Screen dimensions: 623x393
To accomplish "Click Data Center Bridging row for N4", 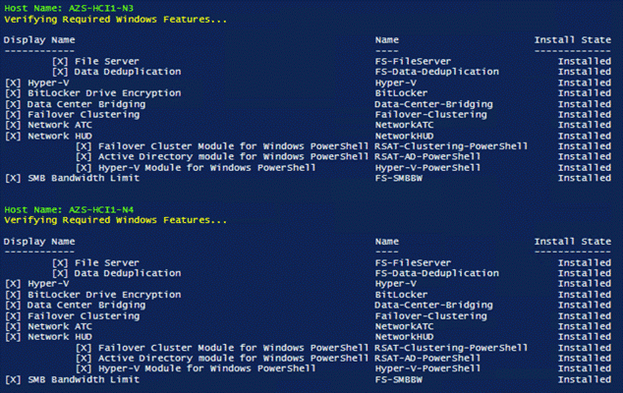I will click(308, 305).
